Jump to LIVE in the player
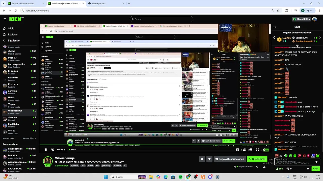Viewport: 323px width, 181px height. (x=72, y=150)
